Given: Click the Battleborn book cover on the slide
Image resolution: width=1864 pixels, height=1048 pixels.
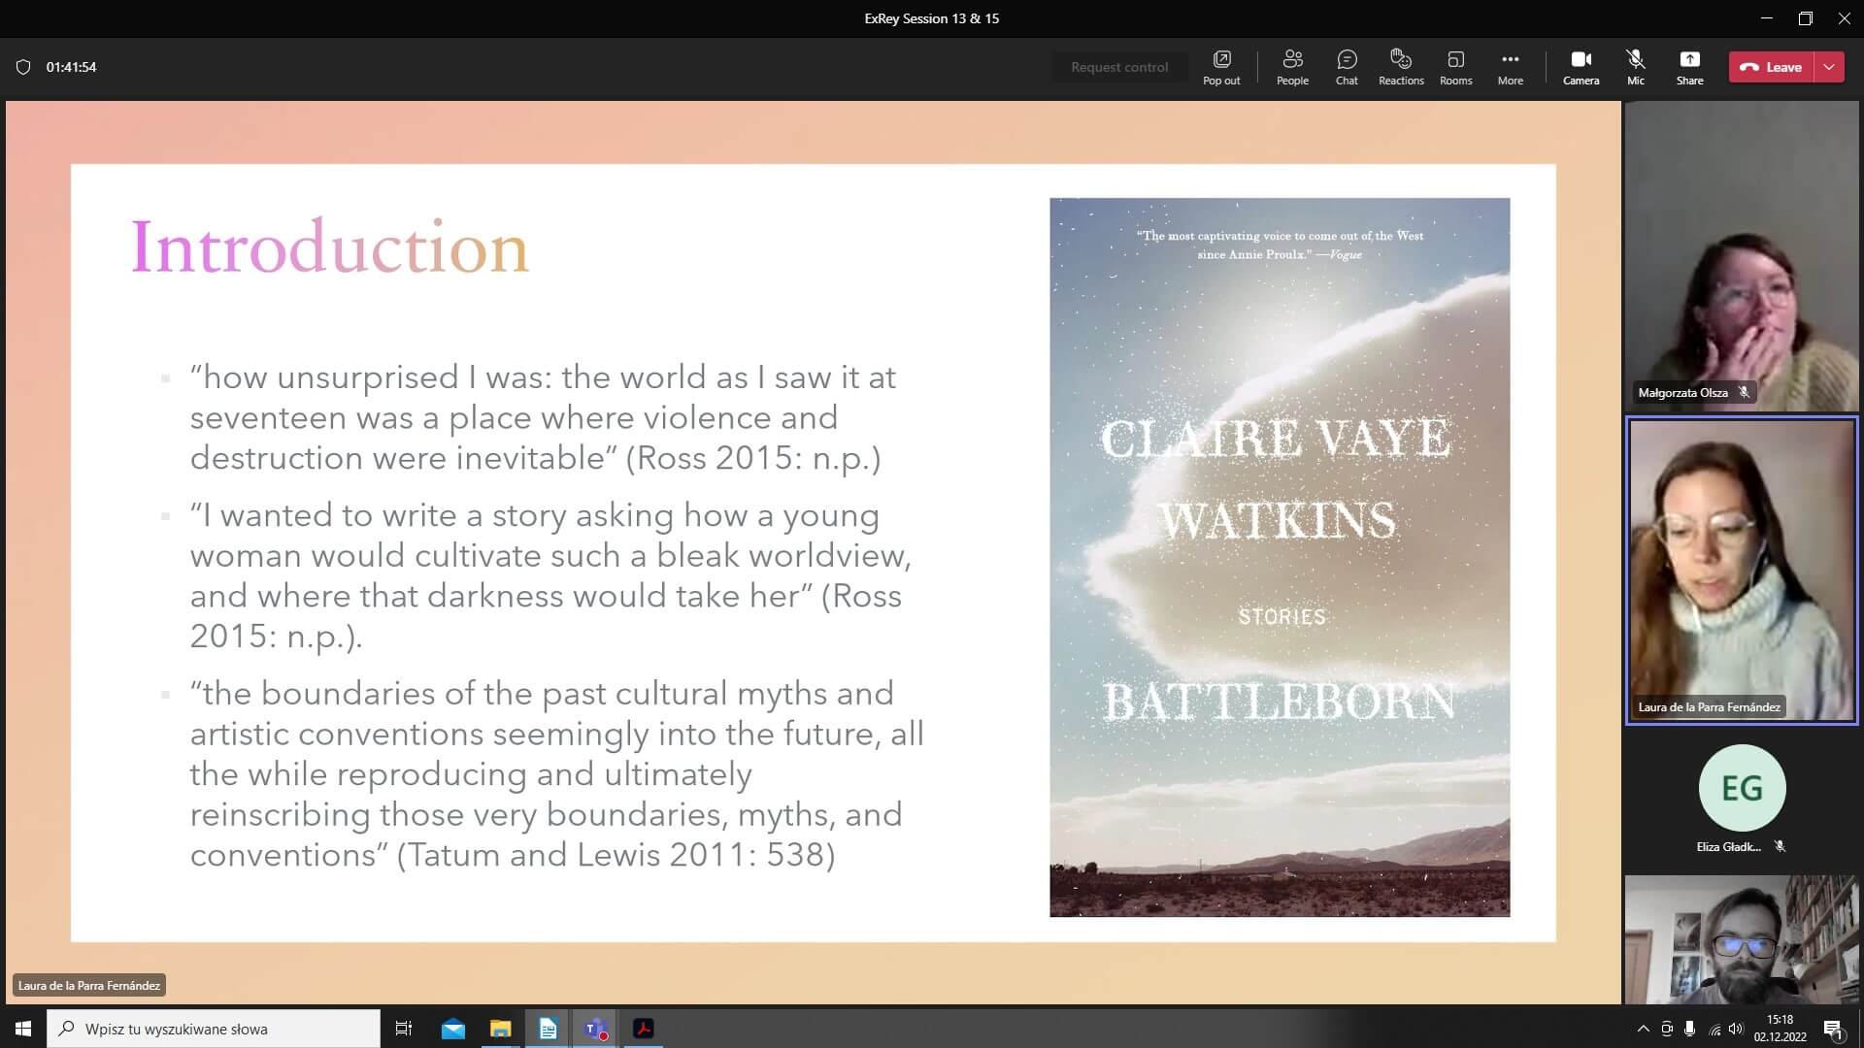Looking at the screenshot, I should click(1280, 557).
